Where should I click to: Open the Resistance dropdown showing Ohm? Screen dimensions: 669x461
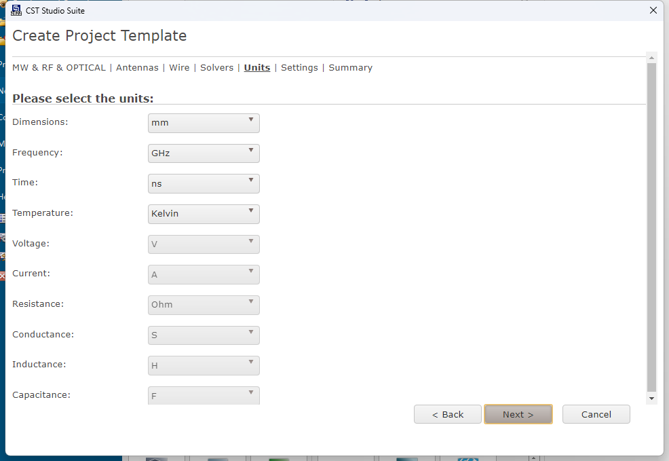pyautogui.click(x=204, y=305)
